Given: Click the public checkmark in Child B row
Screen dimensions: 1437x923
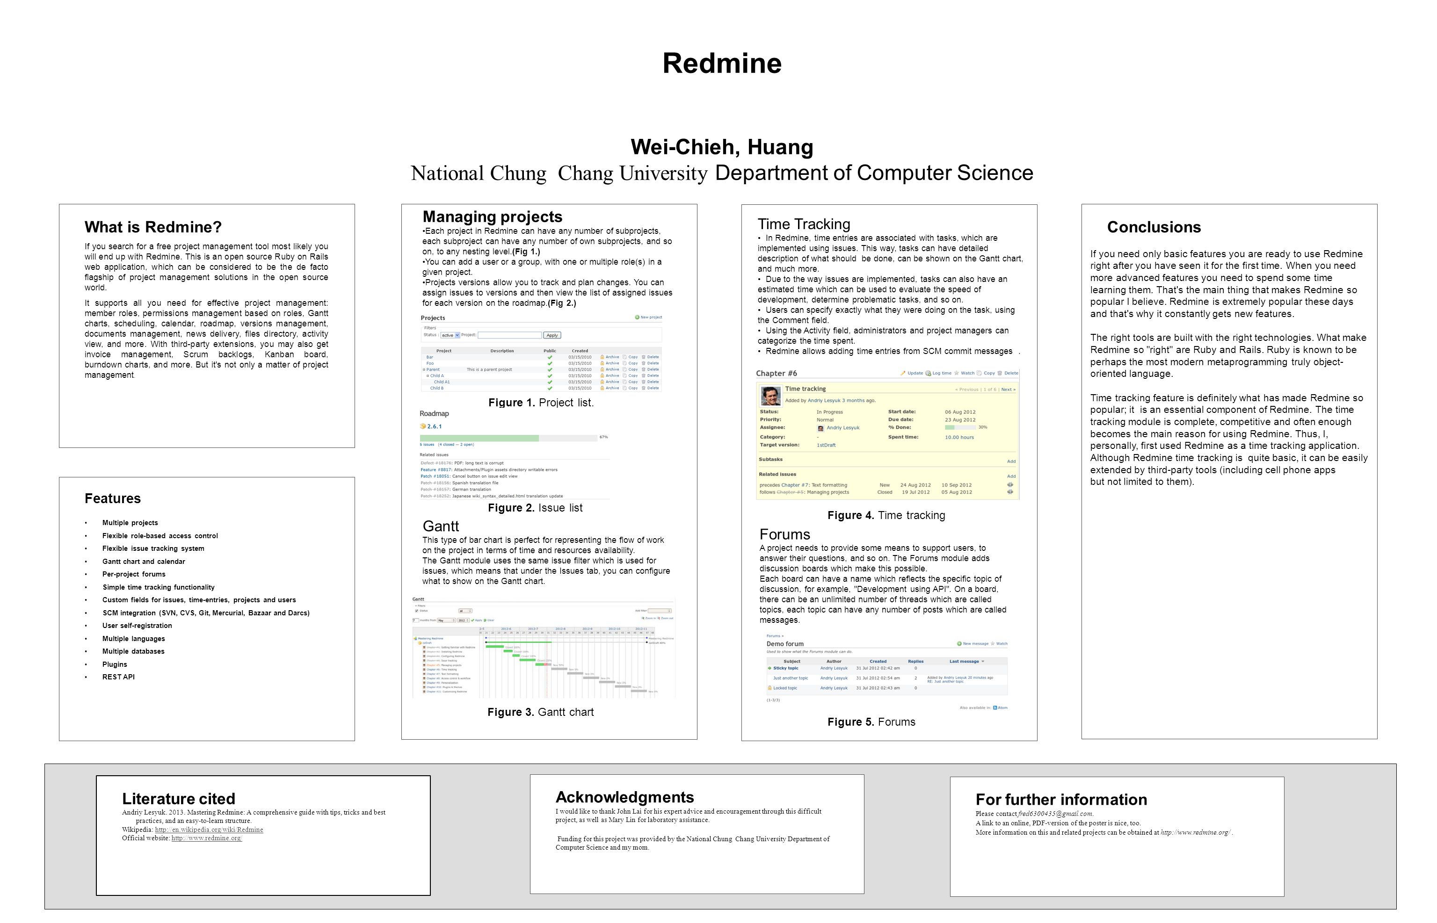Looking at the screenshot, I should pyautogui.click(x=550, y=388).
